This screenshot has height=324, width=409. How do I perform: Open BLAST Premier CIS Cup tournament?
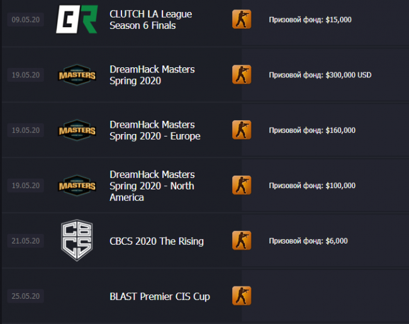(x=159, y=296)
